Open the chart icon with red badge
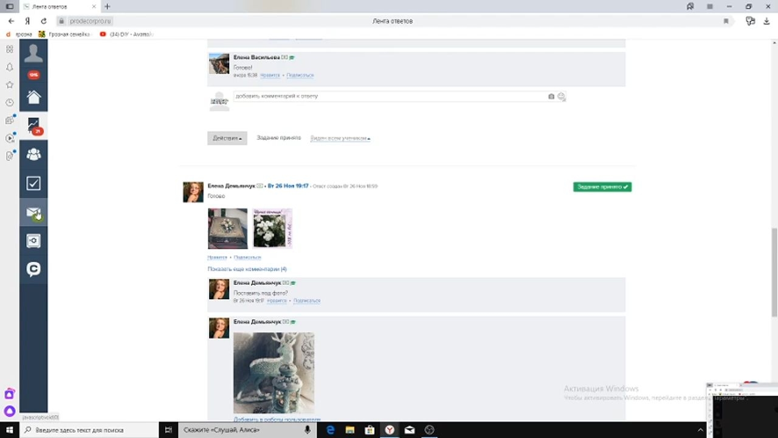 coord(33,126)
